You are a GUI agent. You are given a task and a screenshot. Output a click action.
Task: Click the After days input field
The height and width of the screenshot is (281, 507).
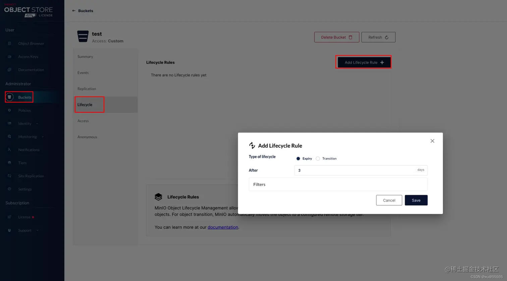tap(361, 170)
